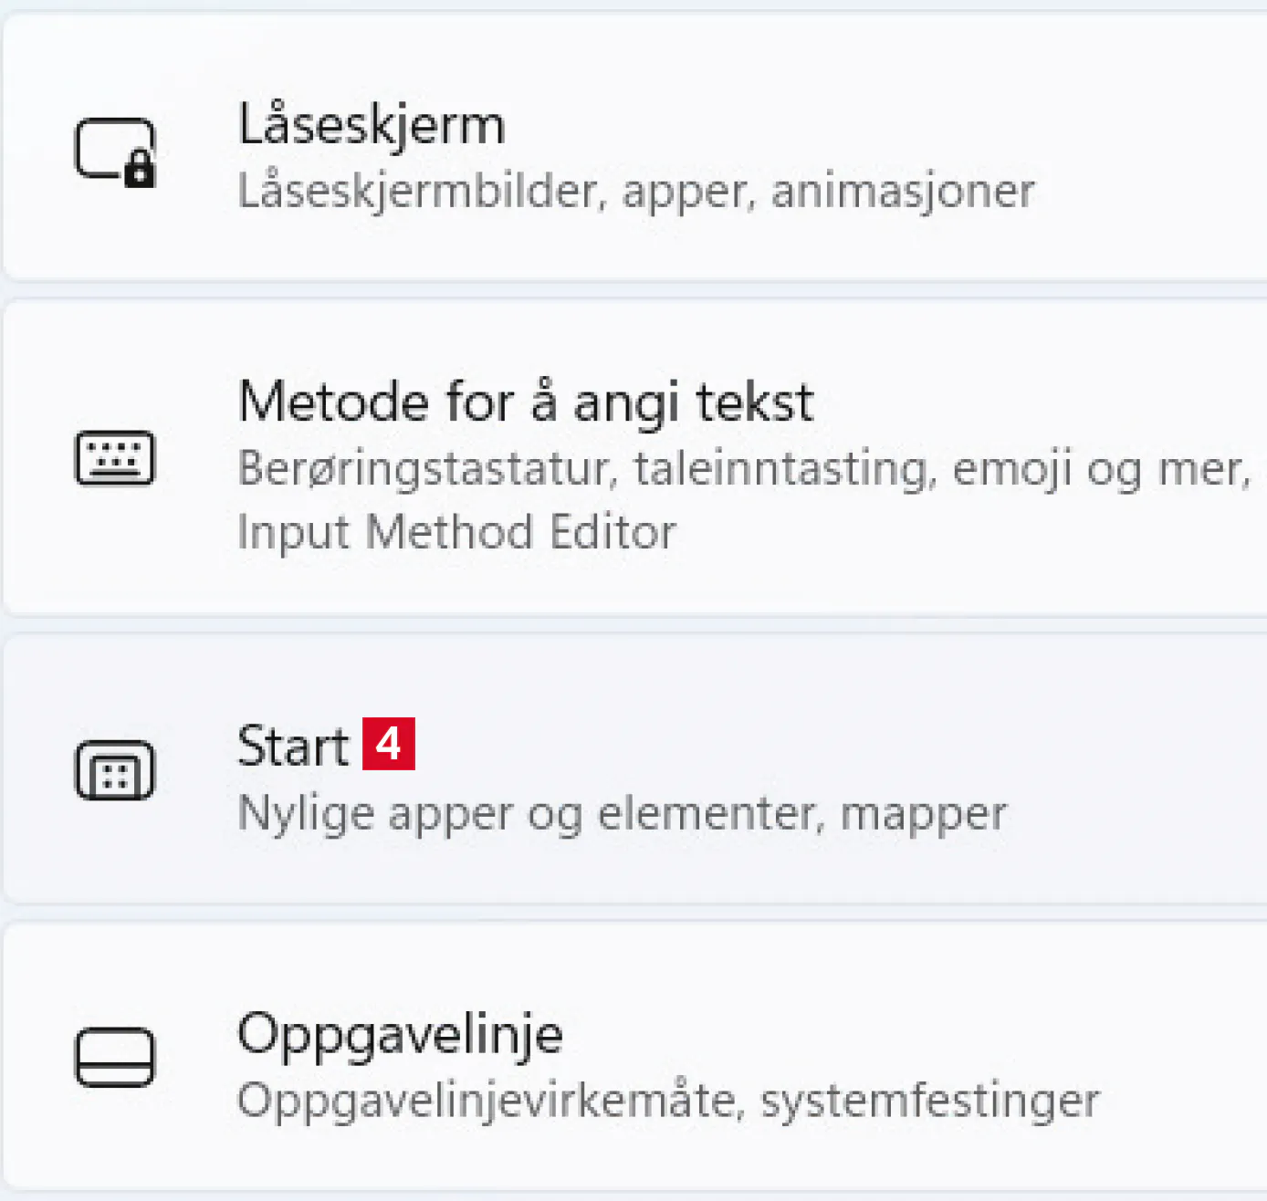Click the taskbar icon beside Oppgavelinje
The height and width of the screenshot is (1201, 1267).
tap(114, 1057)
